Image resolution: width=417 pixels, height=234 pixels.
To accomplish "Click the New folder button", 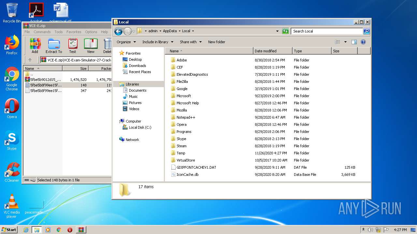I will coord(217,42).
